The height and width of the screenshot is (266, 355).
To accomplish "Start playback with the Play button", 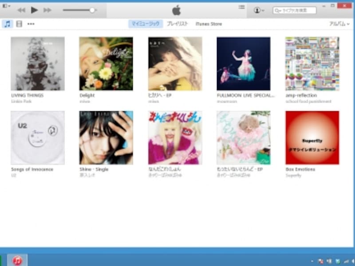I will (34, 10).
